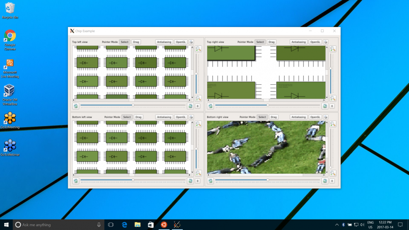Image resolution: width=409 pixels, height=230 pixels.
Task: Click zoom out icon in Bottom left view
Action: [198, 173]
